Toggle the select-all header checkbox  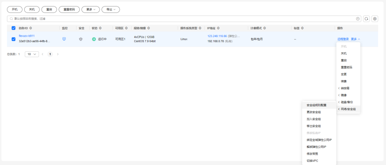(13, 28)
